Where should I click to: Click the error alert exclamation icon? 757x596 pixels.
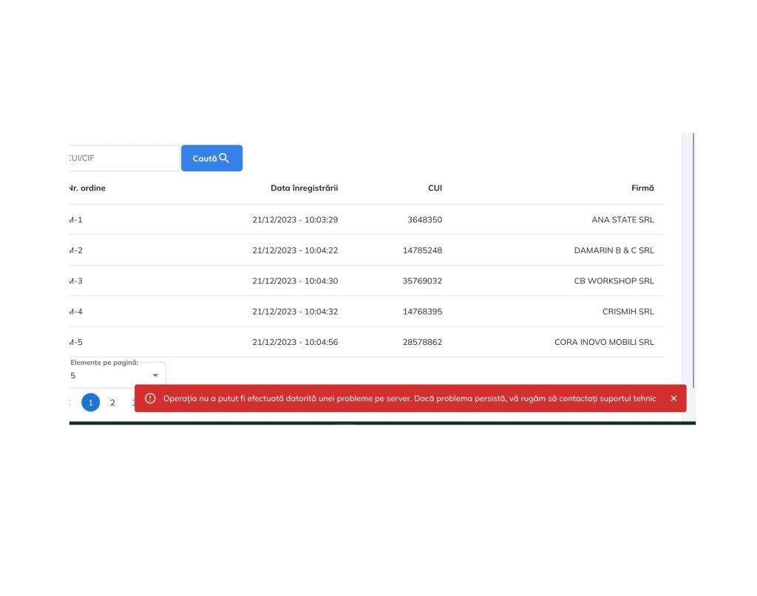(x=150, y=398)
